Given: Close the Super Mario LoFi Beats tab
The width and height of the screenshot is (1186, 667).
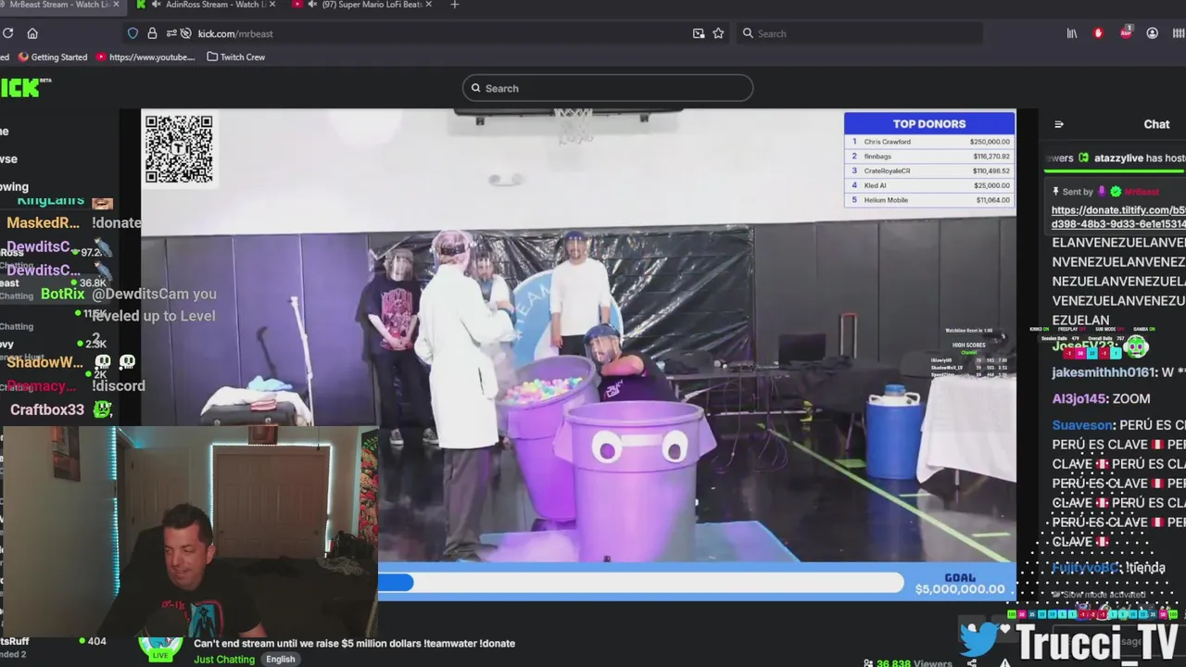Looking at the screenshot, I should pos(428,5).
